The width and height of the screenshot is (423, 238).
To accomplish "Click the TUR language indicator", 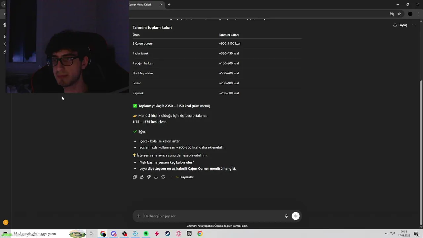I will point(393,234).
